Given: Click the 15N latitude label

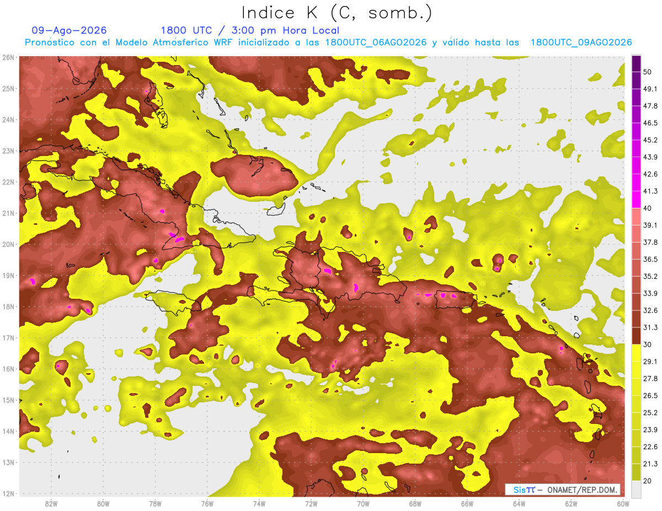Looking at the screenshot, I should click(8, 400).
